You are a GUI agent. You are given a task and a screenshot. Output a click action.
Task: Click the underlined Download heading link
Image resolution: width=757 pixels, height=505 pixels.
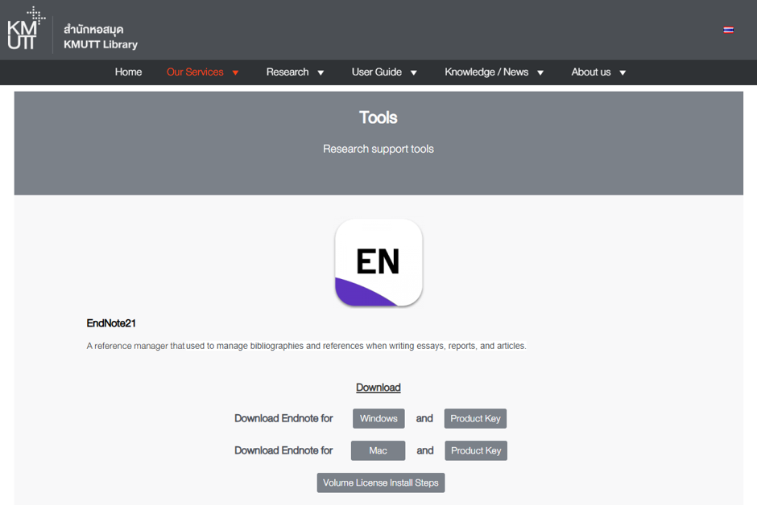[x=378, y=388]
